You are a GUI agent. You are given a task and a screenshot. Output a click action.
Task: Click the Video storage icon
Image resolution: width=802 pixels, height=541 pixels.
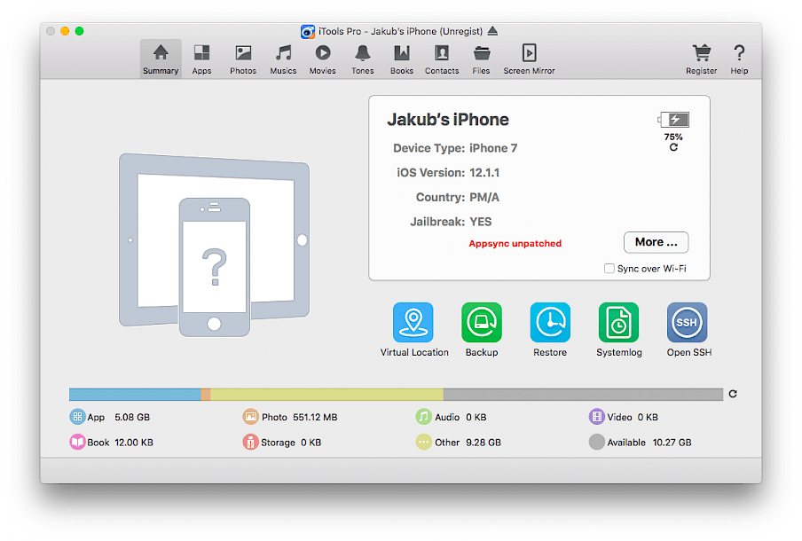tap(596, 417)
